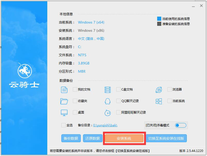Image resolution: width=207 pixels, height=156 pixels.
Task: Click the 安装系统 install button
Action: 124,138
